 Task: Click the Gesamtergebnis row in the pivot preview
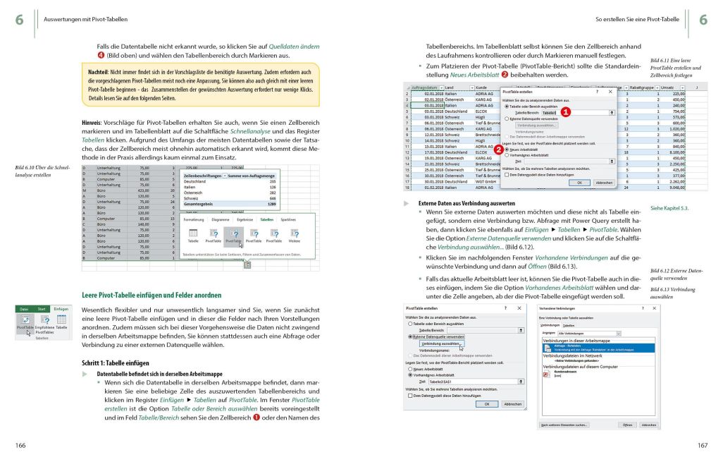coord(229,204)
